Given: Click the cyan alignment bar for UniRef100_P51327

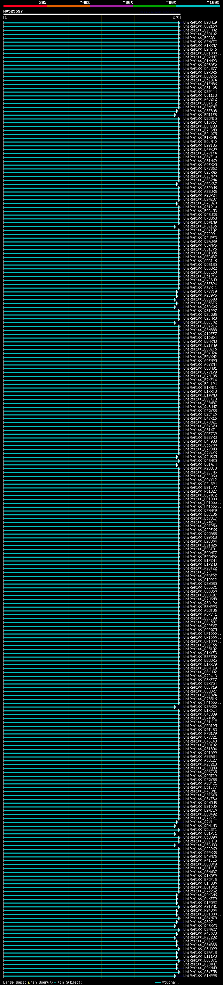Looking at the screenshot, I should pos(92,492).
